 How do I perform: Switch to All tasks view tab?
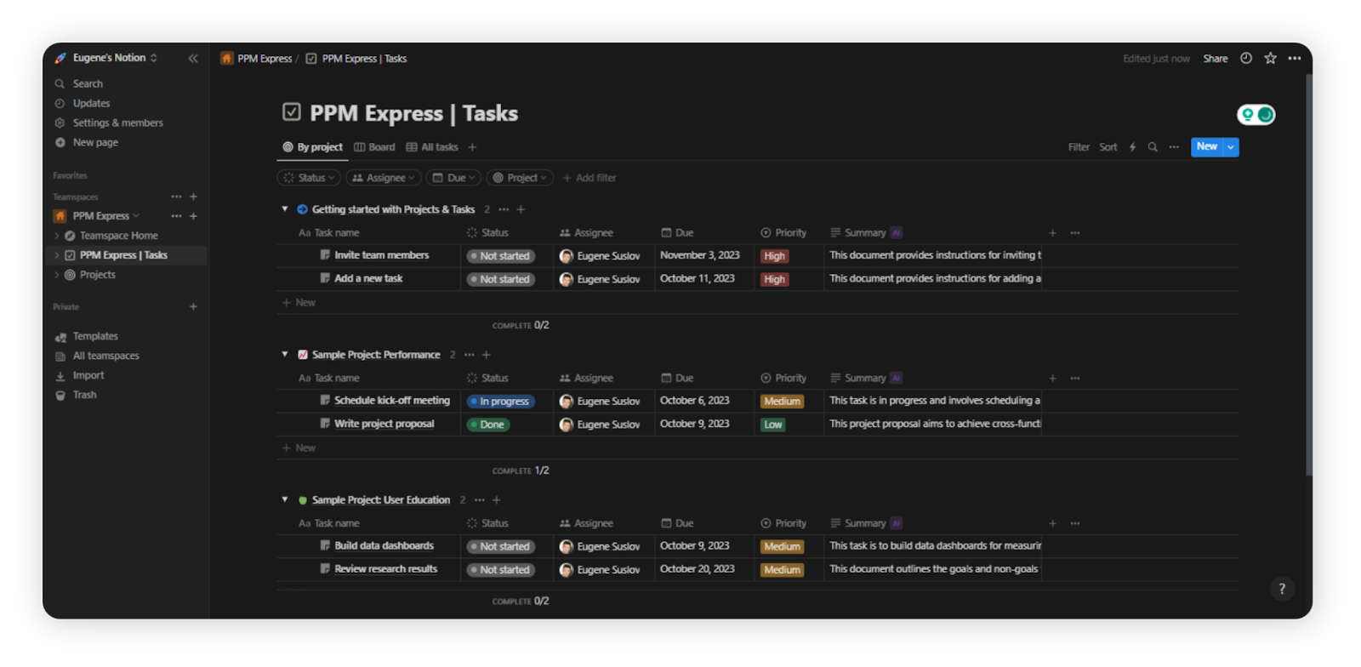pos(432,147)
